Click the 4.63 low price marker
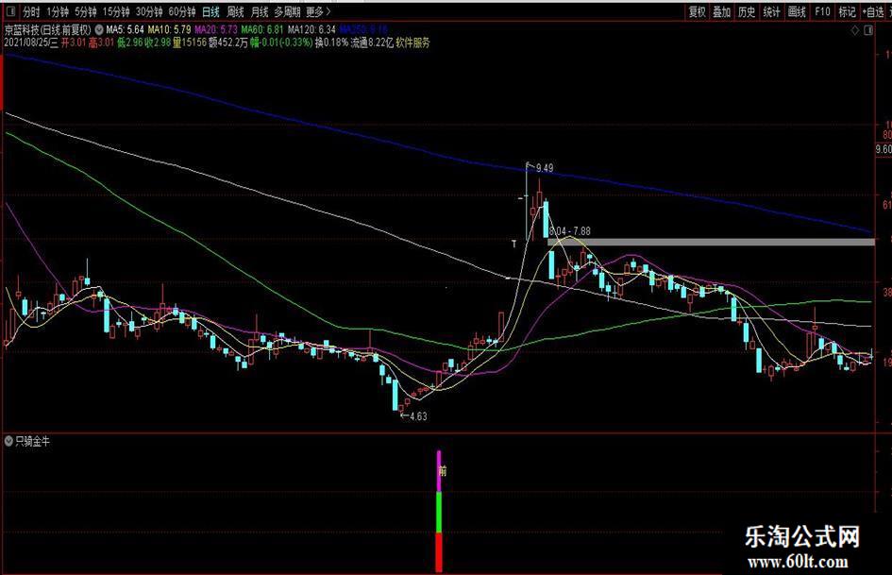892x575 pixels. pyautogui.click(x=418, y=416)
